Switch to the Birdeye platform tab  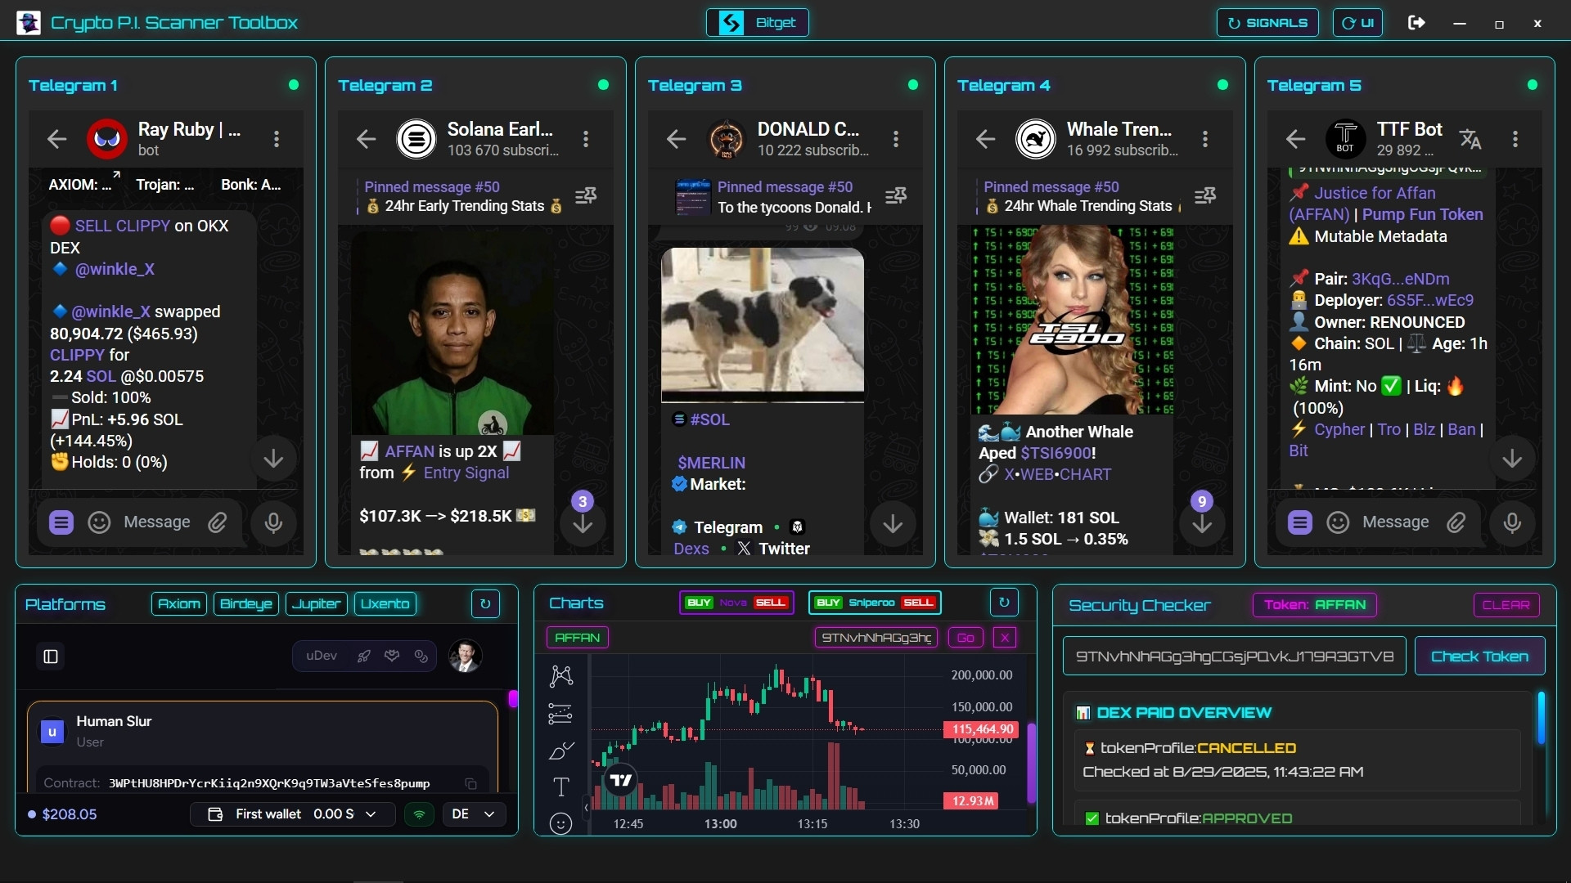coord(246,604)
